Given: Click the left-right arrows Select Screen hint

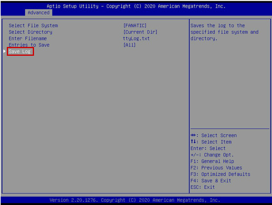Looking at the screenshot, I should pos(214,136).
